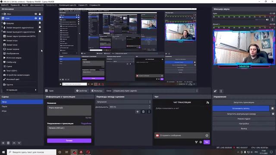Viewport: 276px width, 155px height.
Task: Open audio mixer three-dot menu
Action: pyautogui.click(x=221, y=91)
